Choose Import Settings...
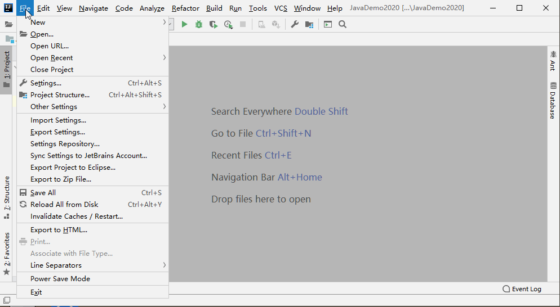 click(93, 120)
